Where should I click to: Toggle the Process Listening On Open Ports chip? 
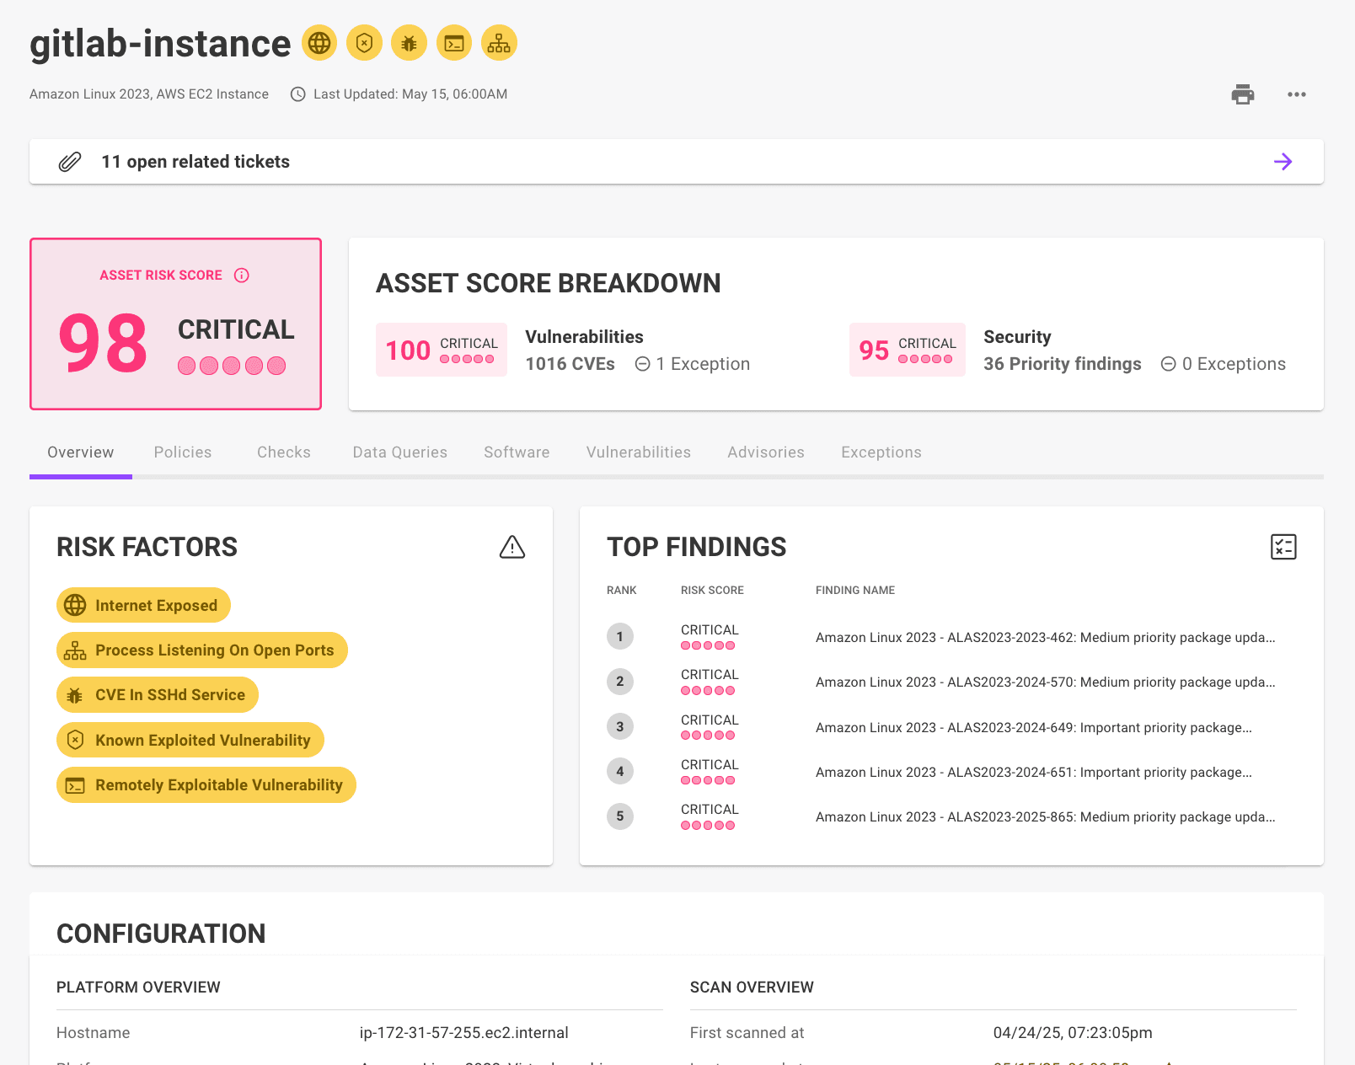click(x=201, y=650)
